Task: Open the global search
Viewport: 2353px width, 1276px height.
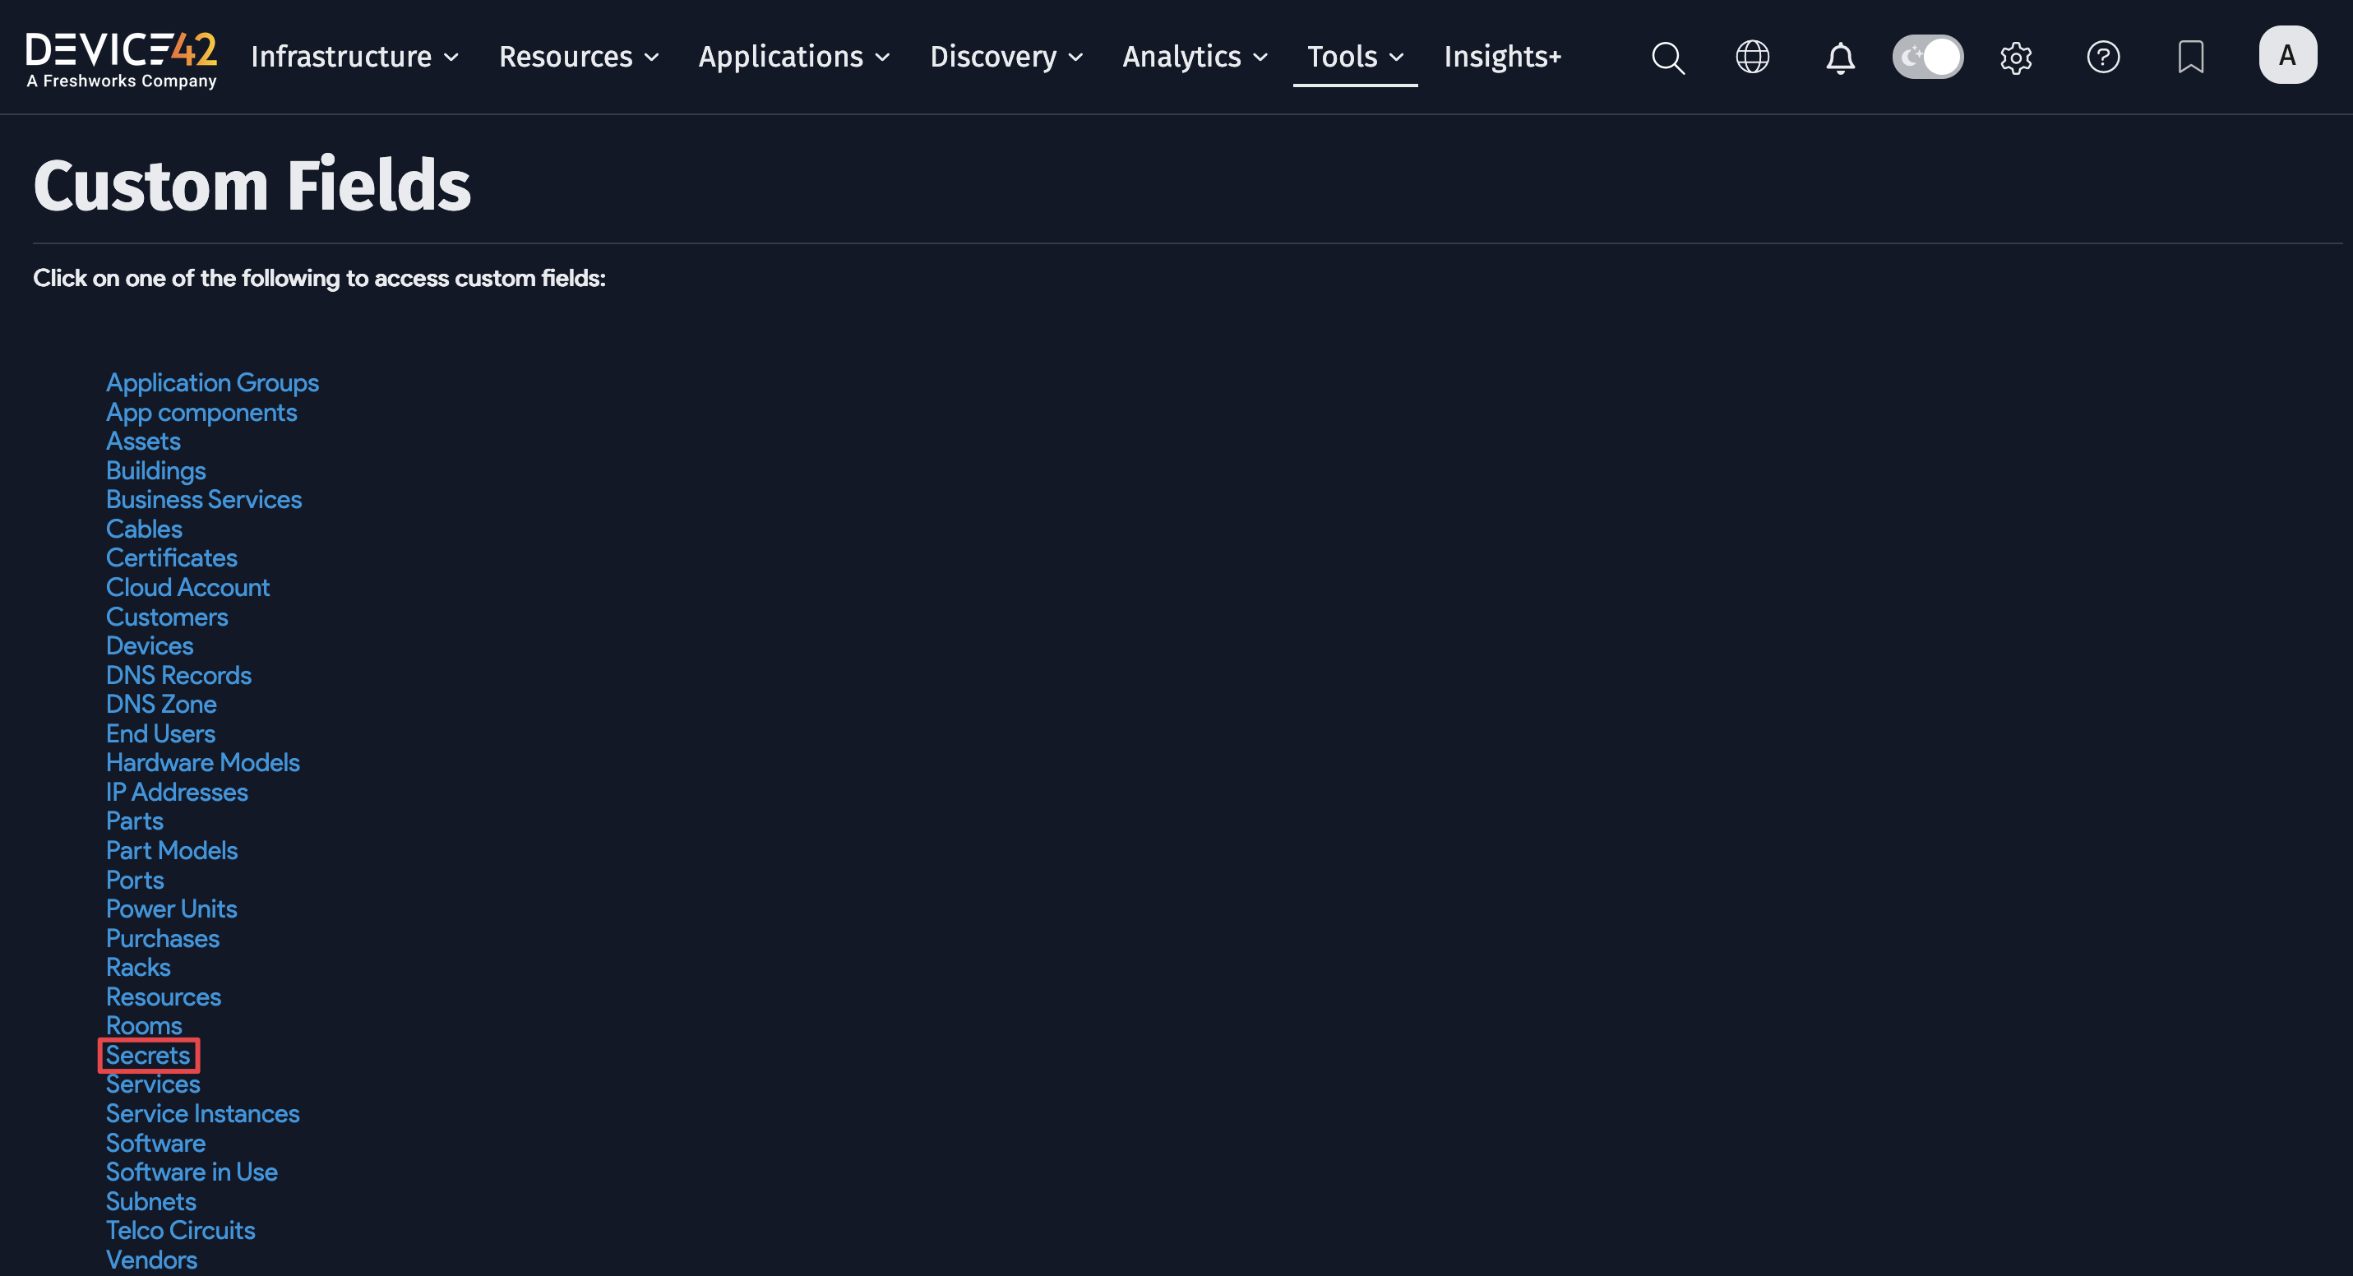Action: point(1667,57)
